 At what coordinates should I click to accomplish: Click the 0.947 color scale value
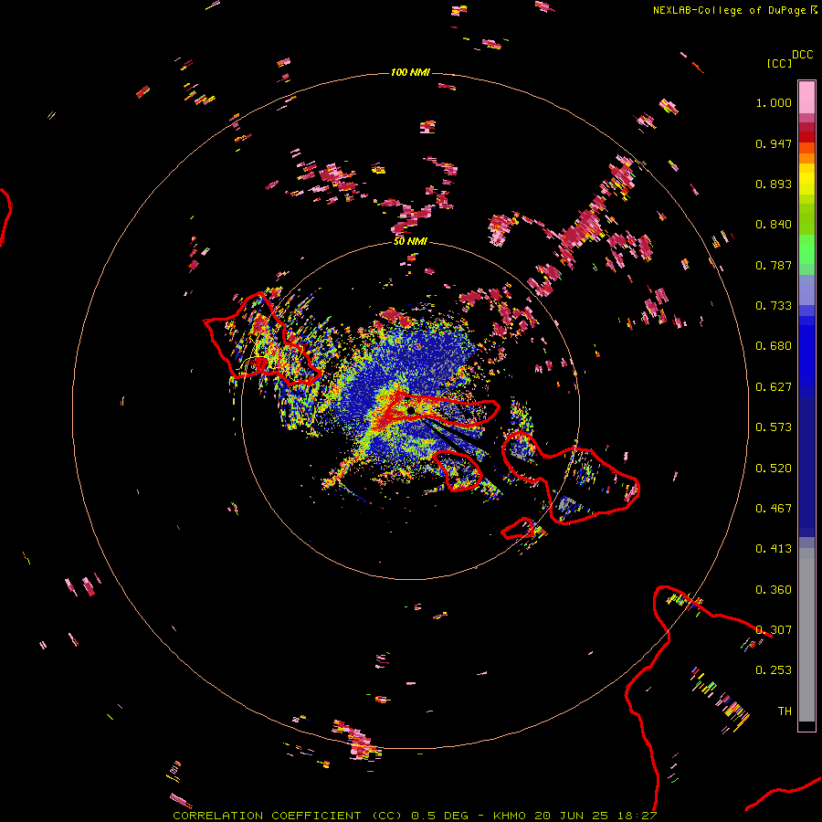point(774,143)
